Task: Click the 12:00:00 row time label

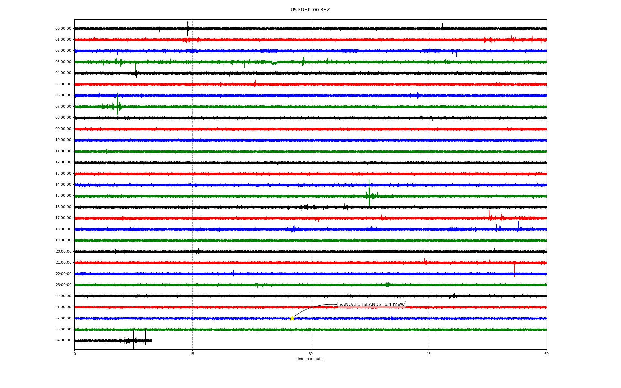Action: click(63, 162)
